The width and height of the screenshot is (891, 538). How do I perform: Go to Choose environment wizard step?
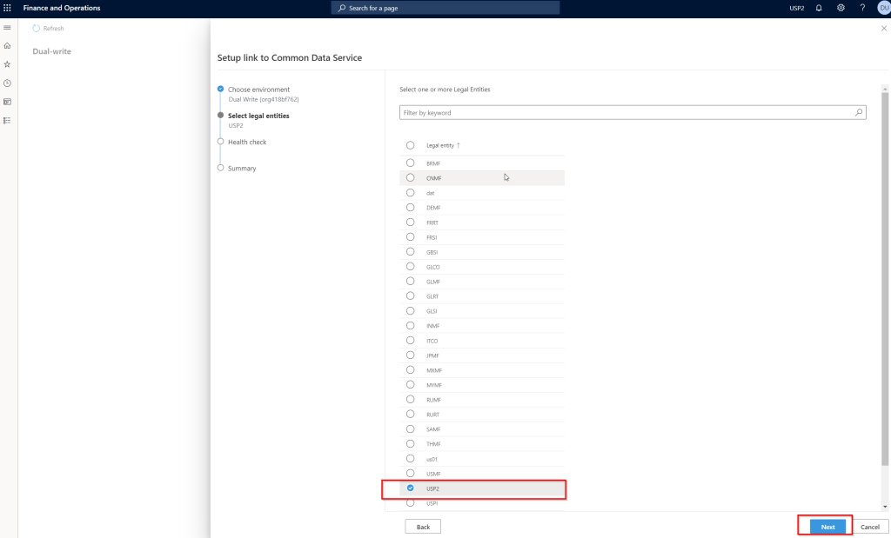(x=258, y=90)
